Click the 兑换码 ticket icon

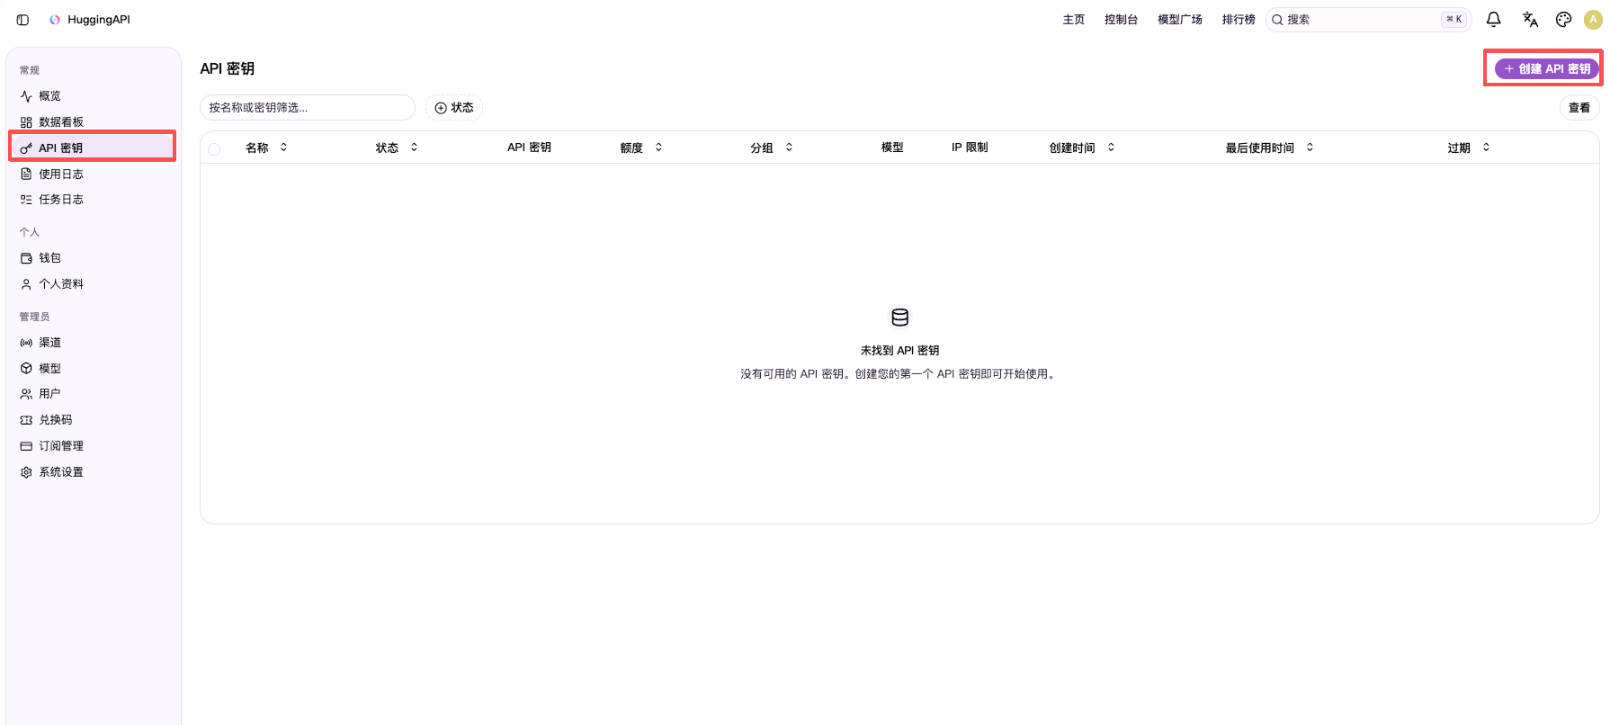(x=26, y=420)
